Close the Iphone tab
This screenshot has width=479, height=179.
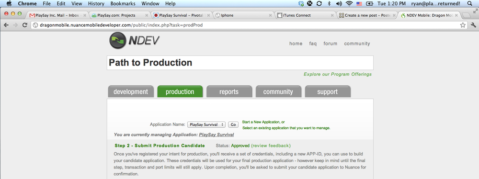click(270, 15)
